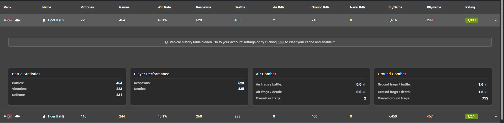The image size is (504, 123).
Task: Sort table by Rating column header
Action: pyautogui.click(x=470, y=7)
